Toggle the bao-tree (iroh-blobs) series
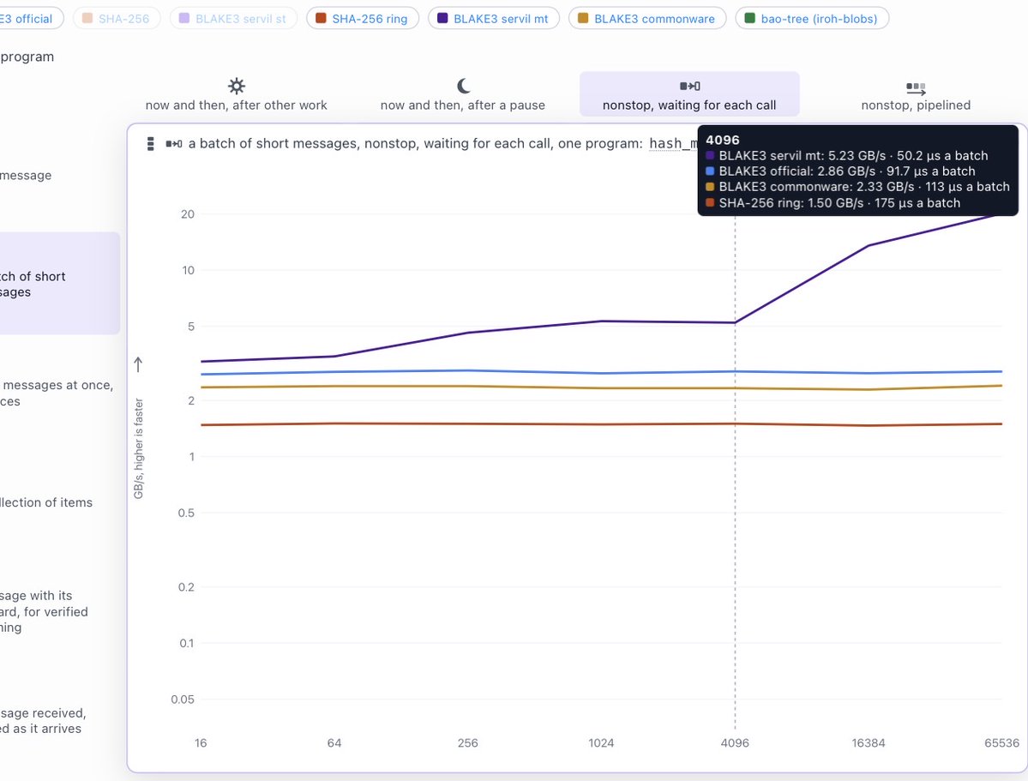 click(812, 18)
